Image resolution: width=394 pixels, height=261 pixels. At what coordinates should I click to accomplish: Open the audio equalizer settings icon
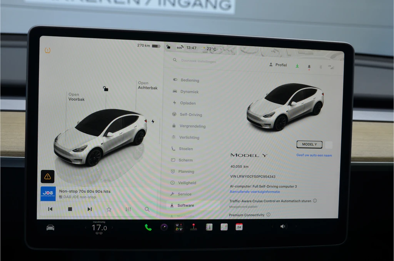point(128,209)
